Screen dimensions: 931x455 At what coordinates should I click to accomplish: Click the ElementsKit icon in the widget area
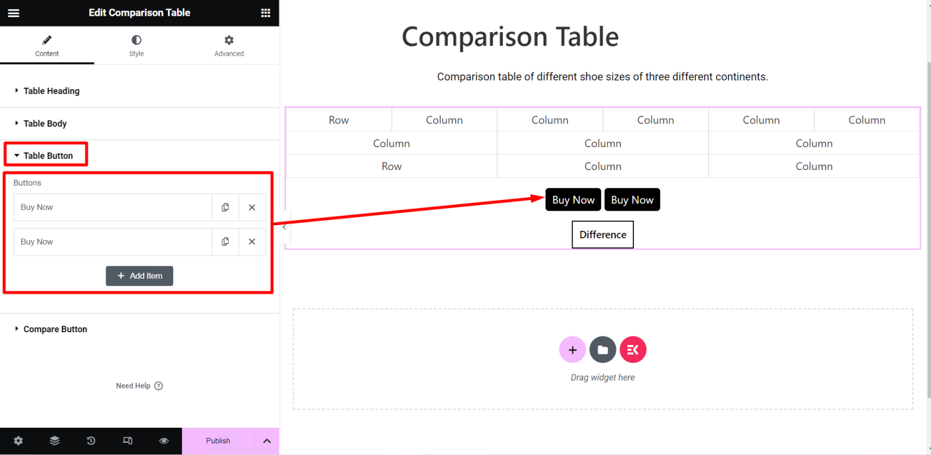coord(633,349)
